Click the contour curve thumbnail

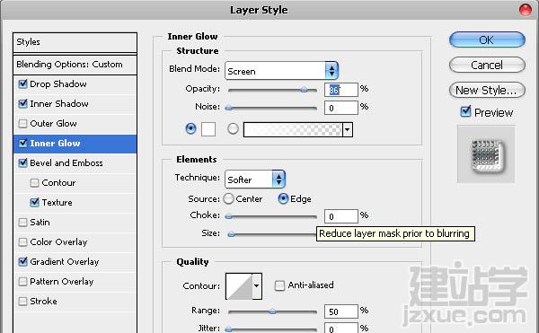(x=239, y=286)
